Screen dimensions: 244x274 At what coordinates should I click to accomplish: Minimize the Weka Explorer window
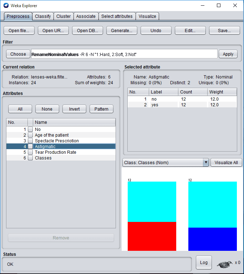(203, 5)
